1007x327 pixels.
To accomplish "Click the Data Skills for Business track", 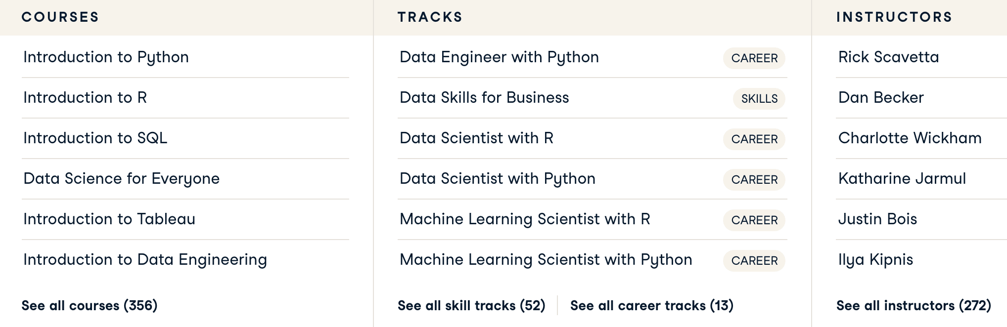I will coord(484,98).
